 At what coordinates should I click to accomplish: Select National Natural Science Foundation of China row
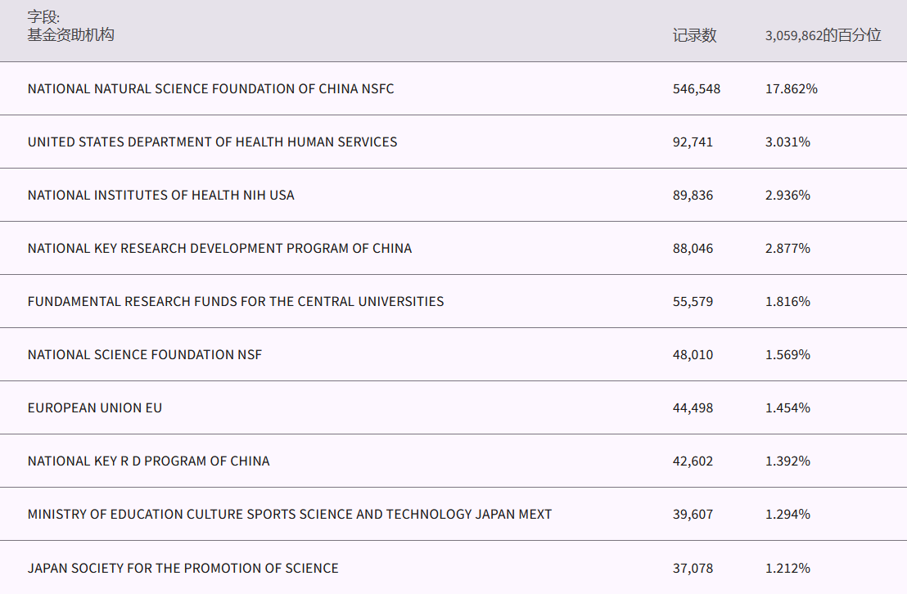[x=210, y=88]
